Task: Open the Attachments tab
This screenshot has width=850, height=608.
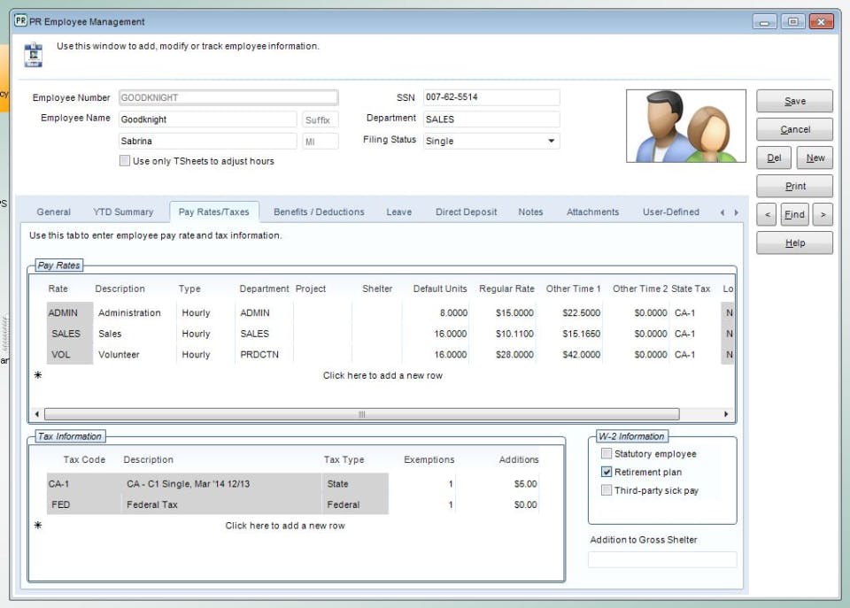Action: click(x=592, y=212)
